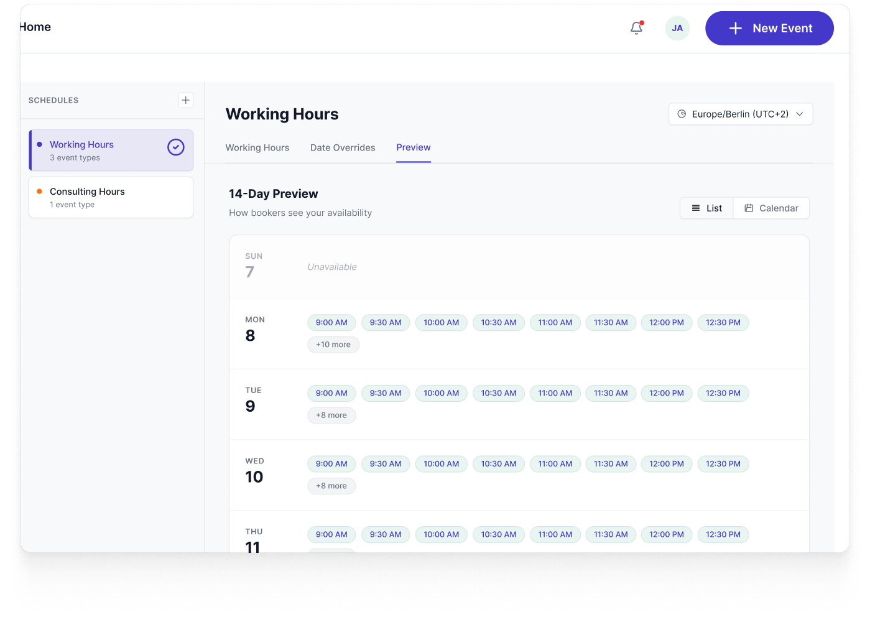Select Thursday 11:00 AM slot
The height and width of the screenshot is (622, 870).
coord(555,534)
